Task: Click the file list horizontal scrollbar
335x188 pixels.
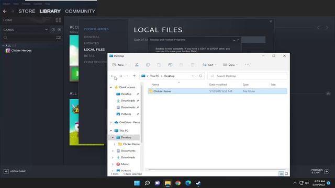Action: 217,170
